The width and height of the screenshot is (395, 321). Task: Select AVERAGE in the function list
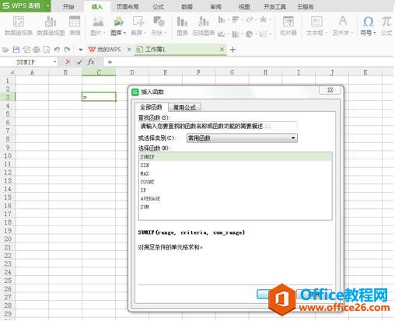[236, 198]
